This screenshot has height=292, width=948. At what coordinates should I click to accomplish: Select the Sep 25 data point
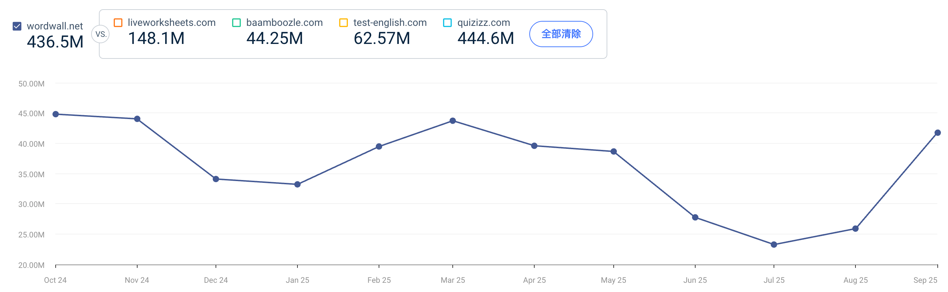click(938, 133)
